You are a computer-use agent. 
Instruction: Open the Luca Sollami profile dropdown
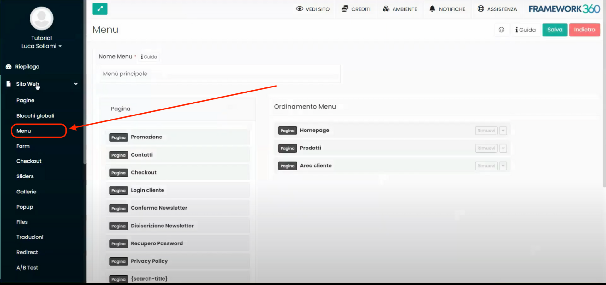(x=41, y=46)
